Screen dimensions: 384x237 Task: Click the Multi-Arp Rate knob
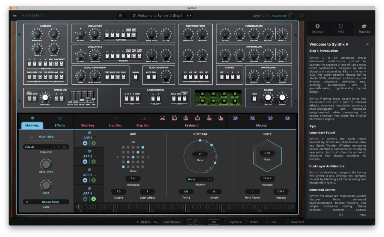point(46,164)
